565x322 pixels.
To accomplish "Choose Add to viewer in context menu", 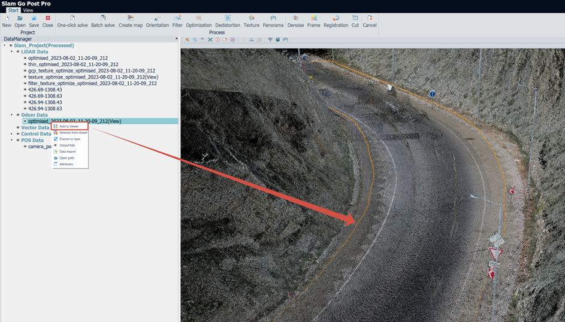I will 70,126.
